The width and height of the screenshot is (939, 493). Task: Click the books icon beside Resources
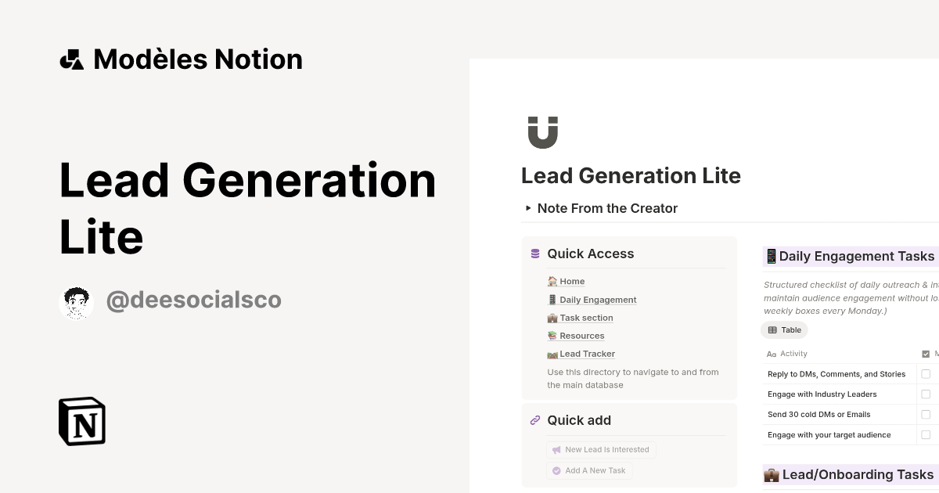[x=552, y=336]
